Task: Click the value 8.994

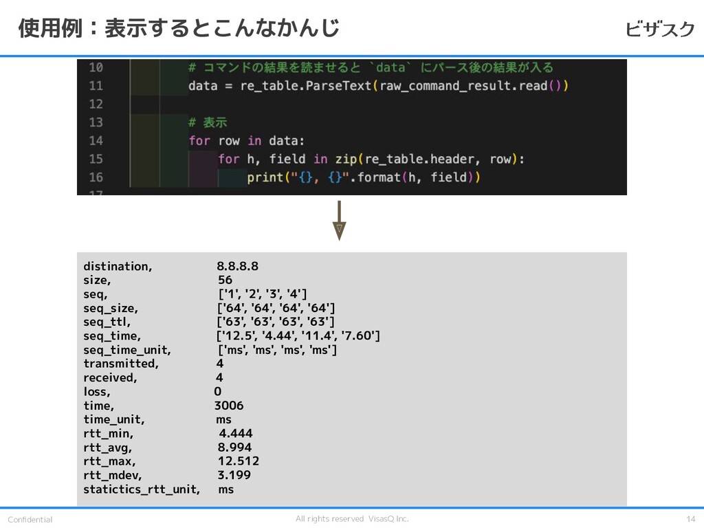Action: click(234, 447)
